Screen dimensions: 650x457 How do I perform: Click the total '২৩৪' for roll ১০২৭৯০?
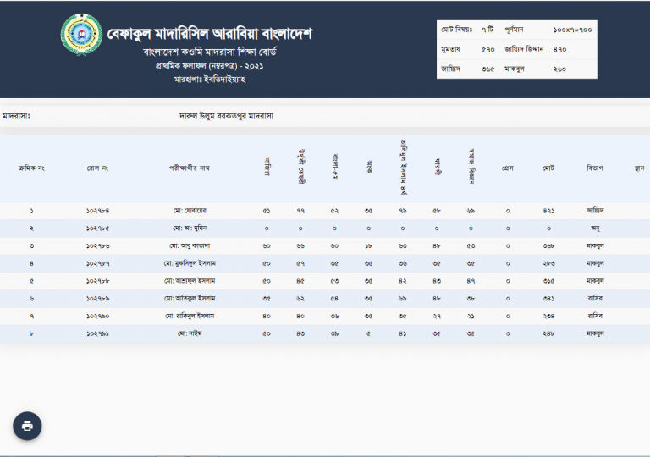[x=548, y=317]
